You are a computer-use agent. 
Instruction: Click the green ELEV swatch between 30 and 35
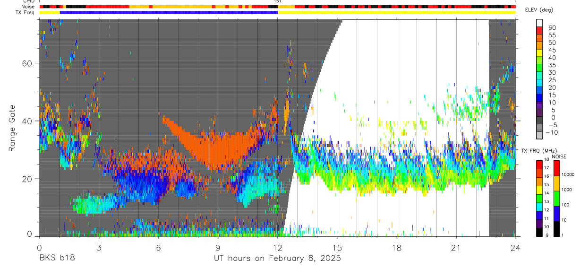(x=539, y=68)
